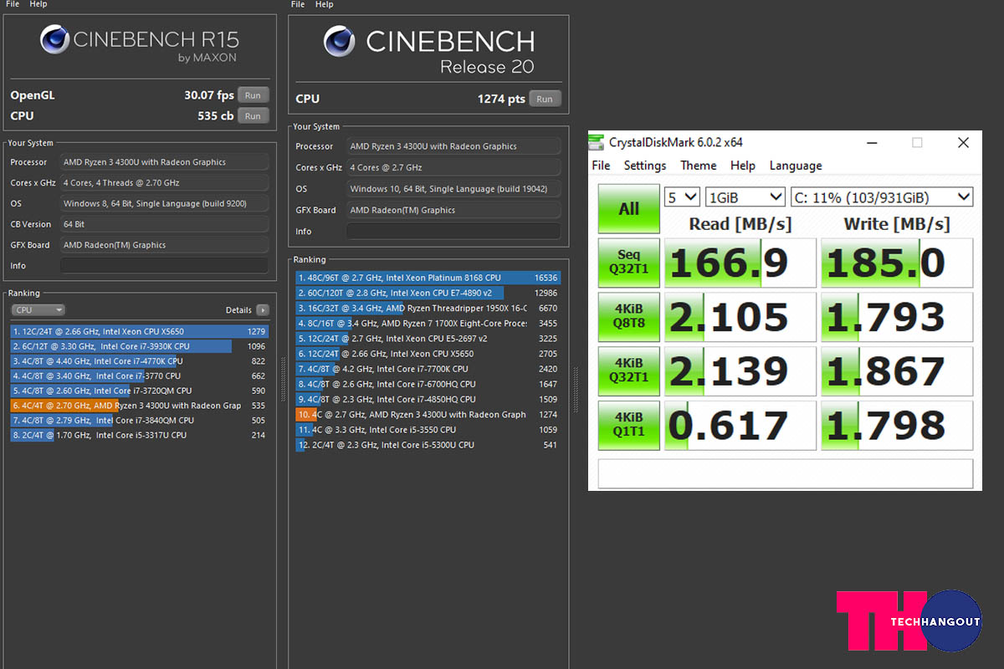Click the empty comment box in CrystalDiskMark
Image resolution: width=1004 pixels, height=669 pixels.
[x=785, y=473]
